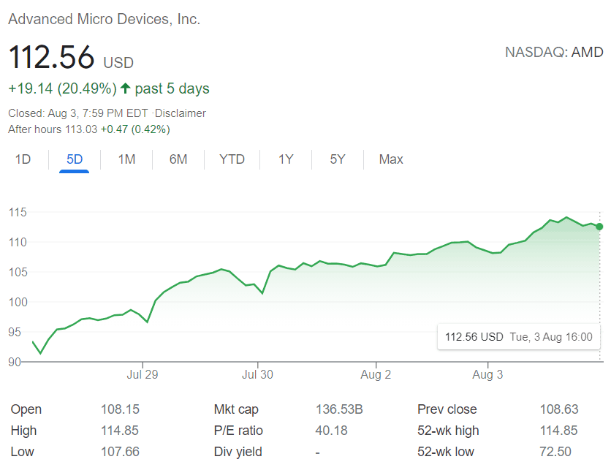Click the green upward arrow icon
Screen dimensions: 611x462
(x=125, y=88)
